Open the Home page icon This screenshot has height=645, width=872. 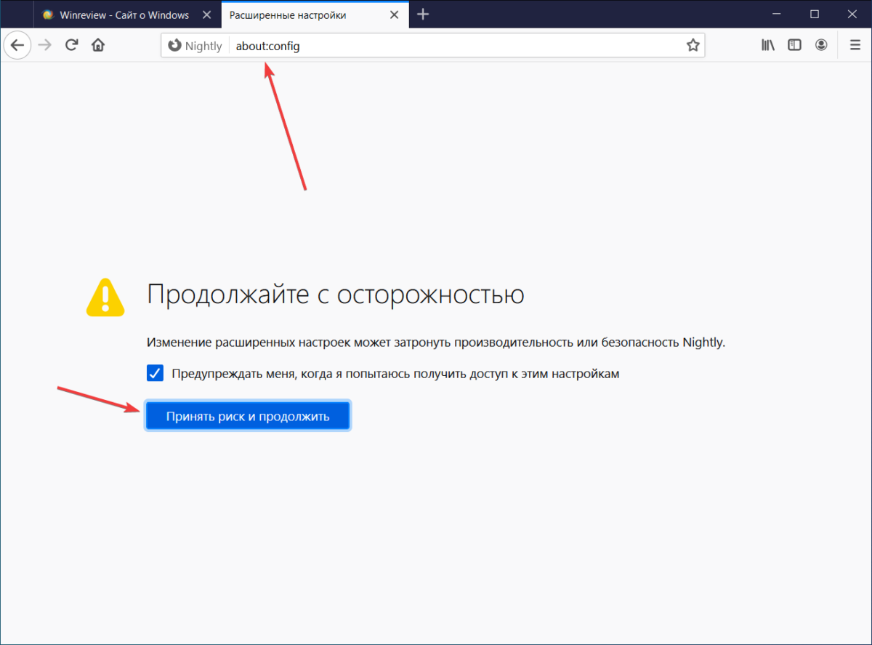coord(97,45)
